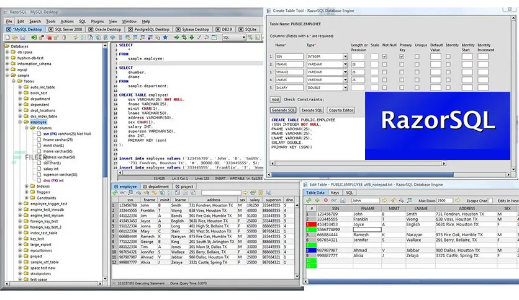This screenshot has width=519, height=300.
Task: Click the yellow arrow beside the John search field
Action: (x=384, y=200)
